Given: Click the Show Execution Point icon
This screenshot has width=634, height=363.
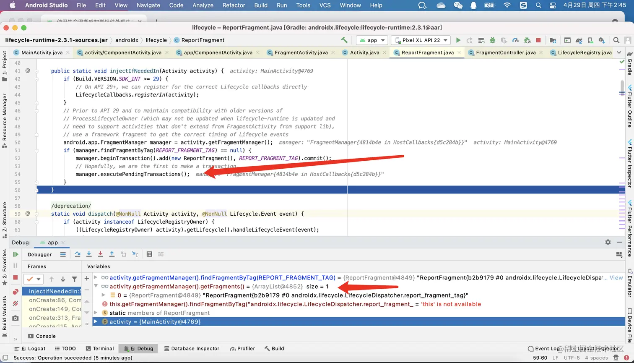Looking at the screenshot, I should tap(63, 254).
